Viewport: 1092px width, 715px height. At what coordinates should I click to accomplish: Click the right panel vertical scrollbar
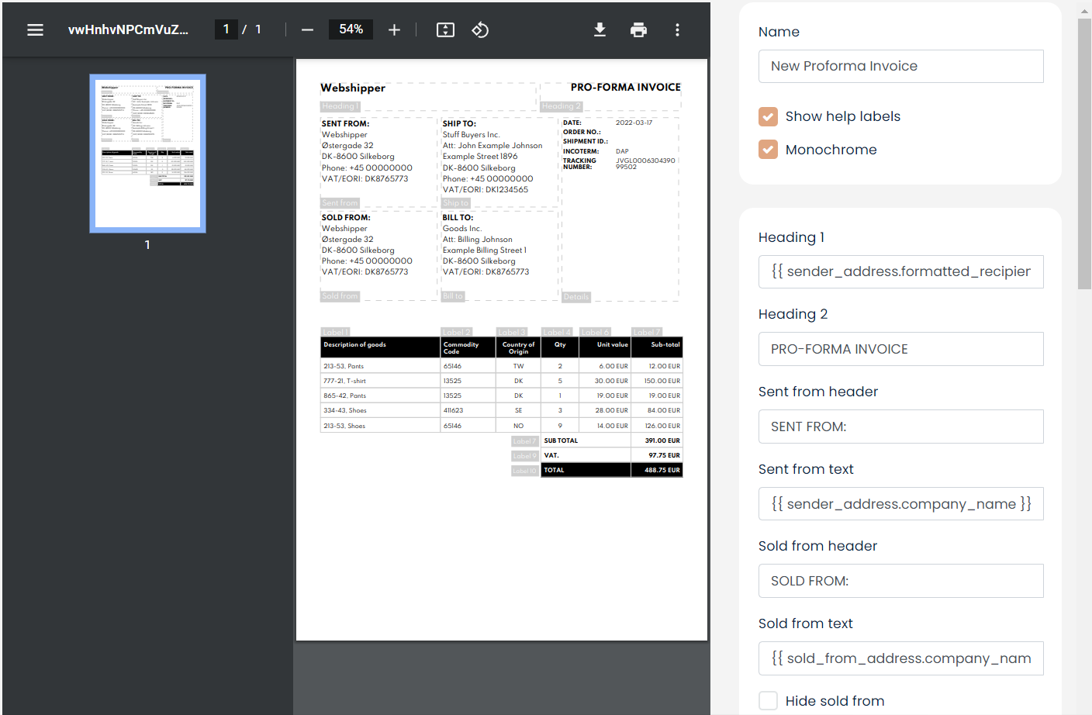tap(1084, 155)
